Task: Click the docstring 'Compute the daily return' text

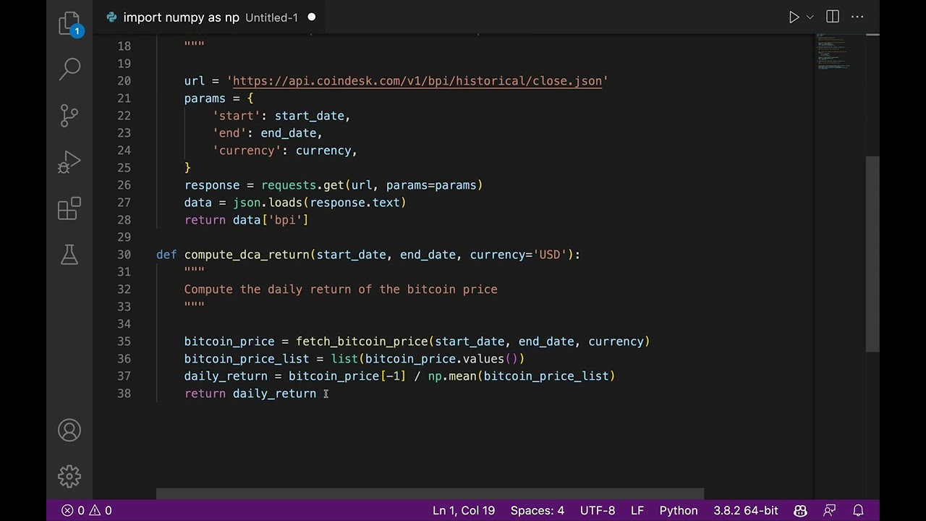Action: pyautogui.click(x=341, y=289)
